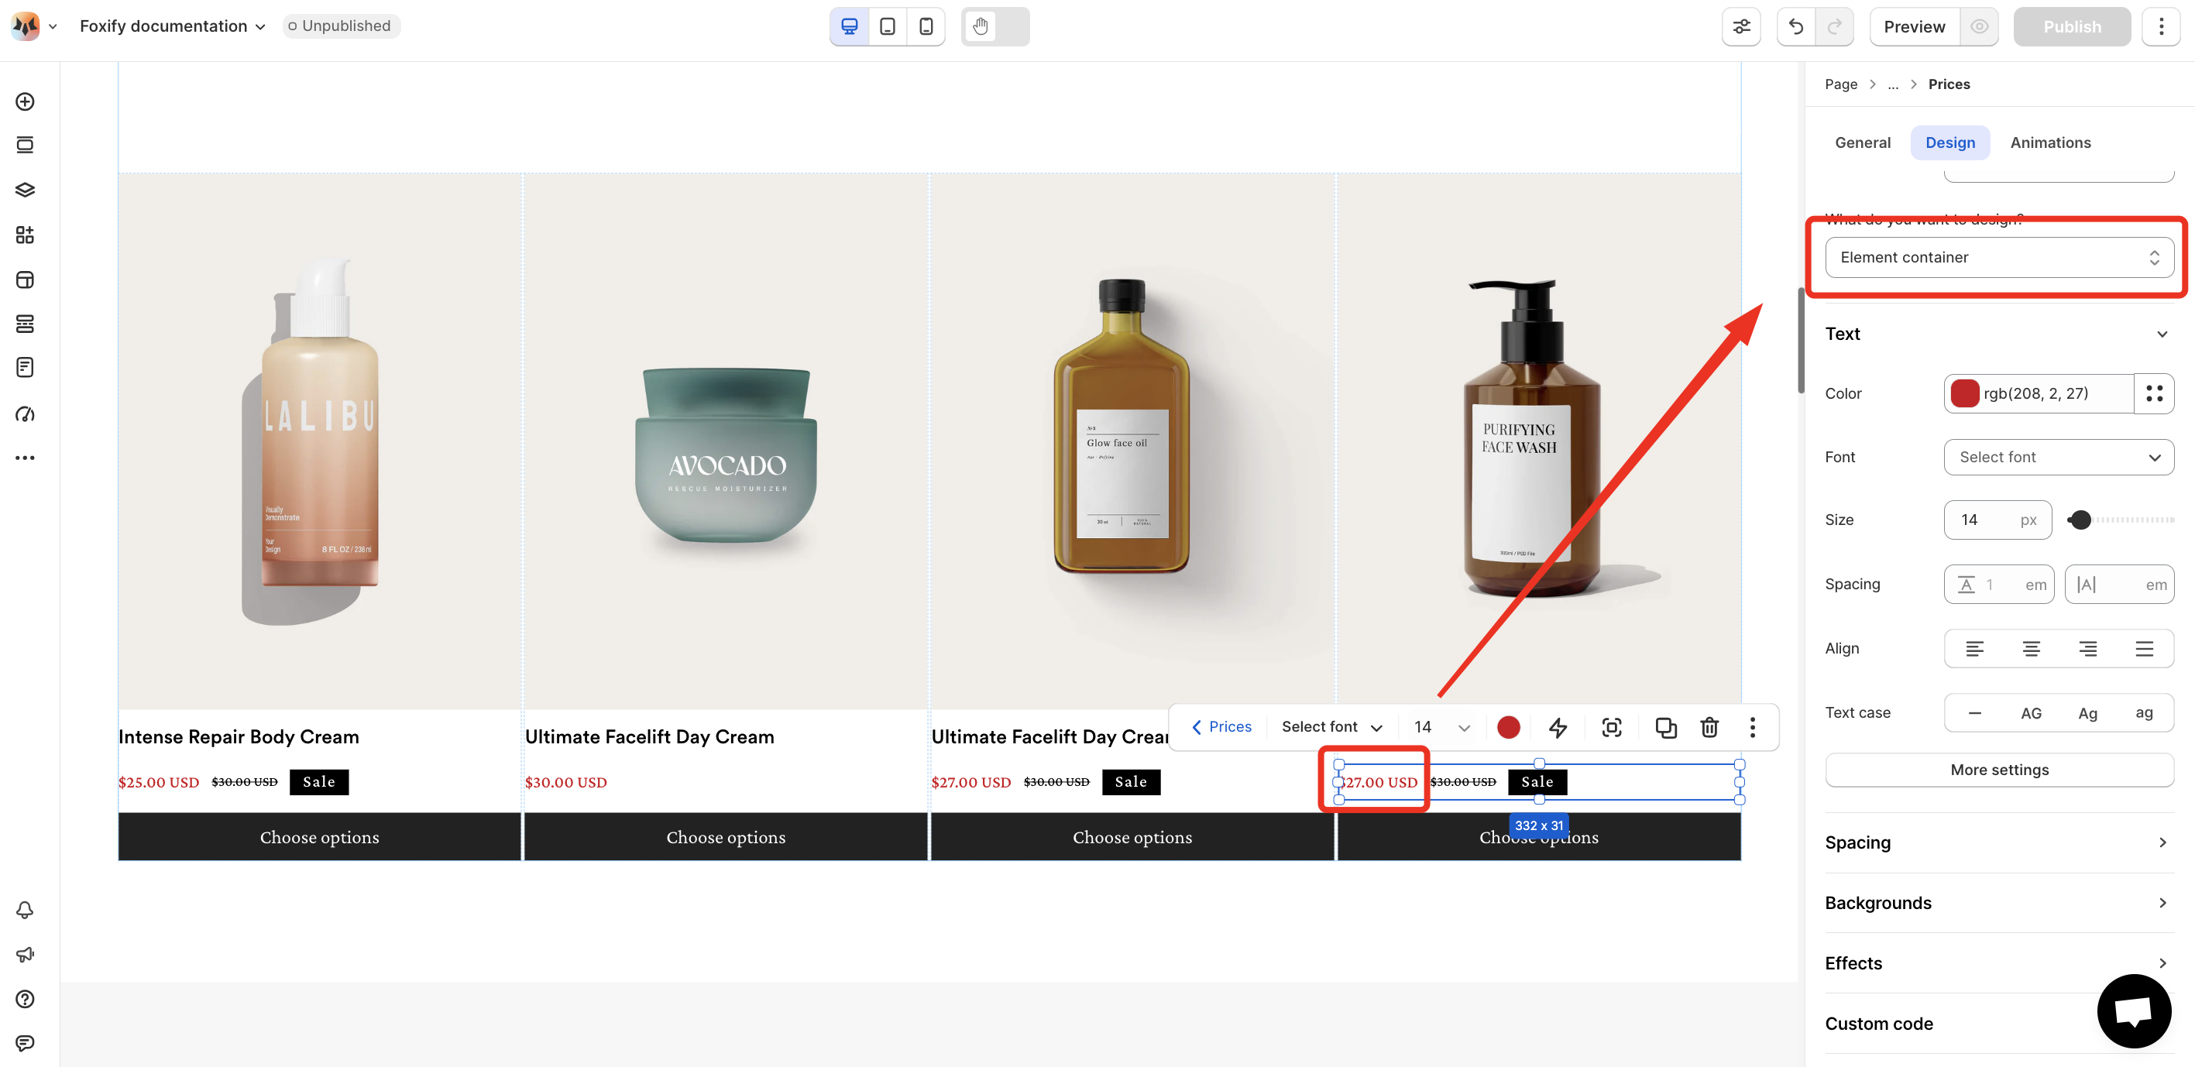Click the lightning interactions icon in floating toolbar

click(1558, 727)
